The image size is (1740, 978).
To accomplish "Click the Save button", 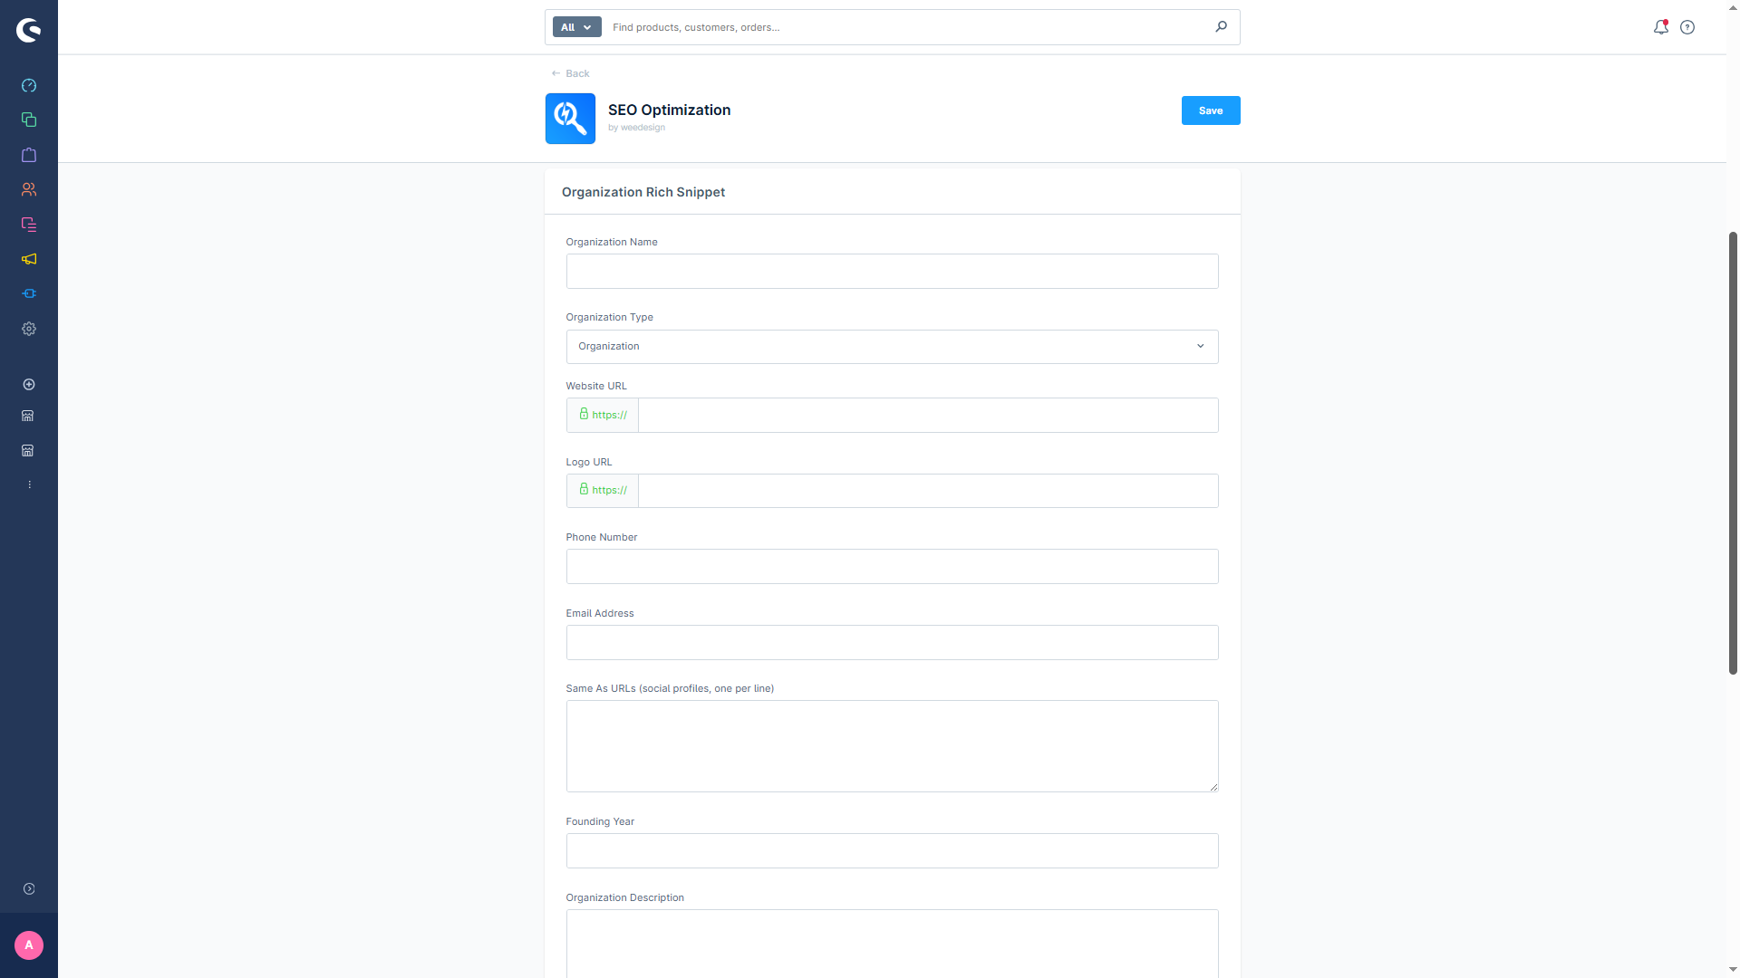I will coord(1210,110).
